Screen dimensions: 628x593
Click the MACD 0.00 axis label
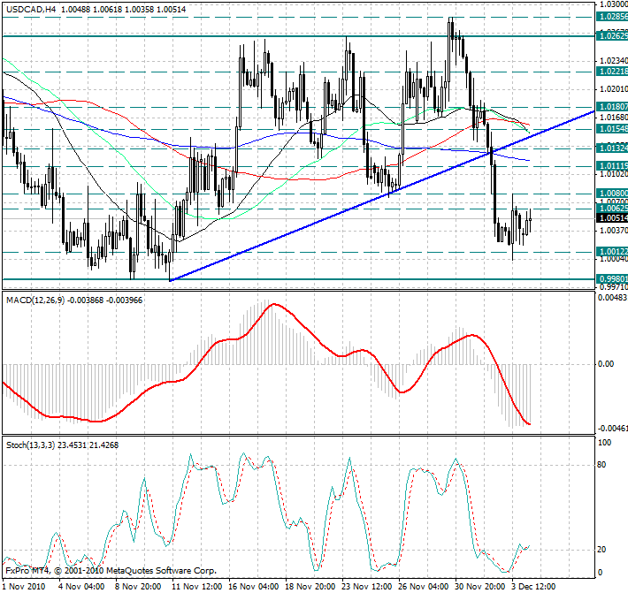click(606, 363)
